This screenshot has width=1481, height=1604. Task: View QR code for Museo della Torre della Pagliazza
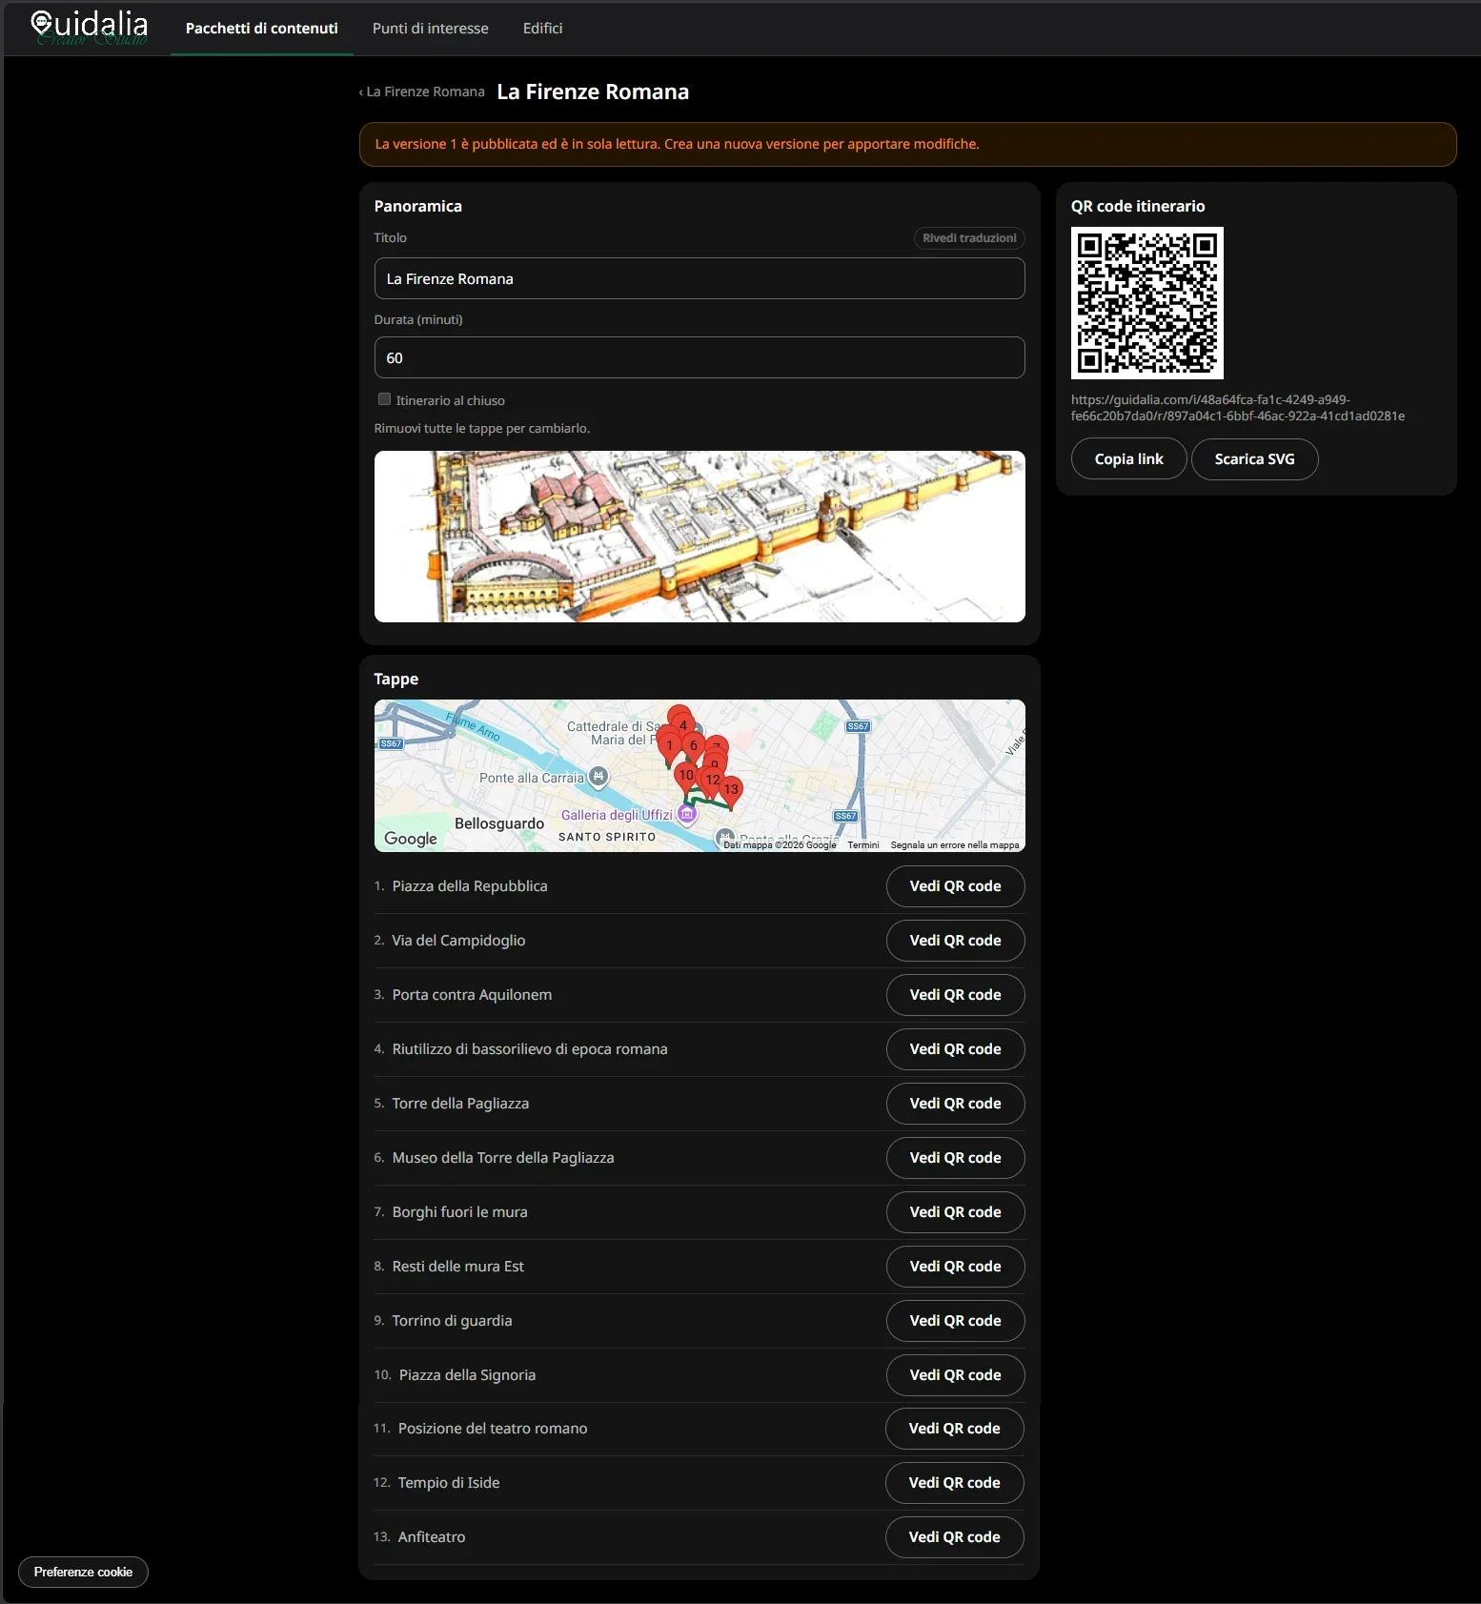[956, 1158]
